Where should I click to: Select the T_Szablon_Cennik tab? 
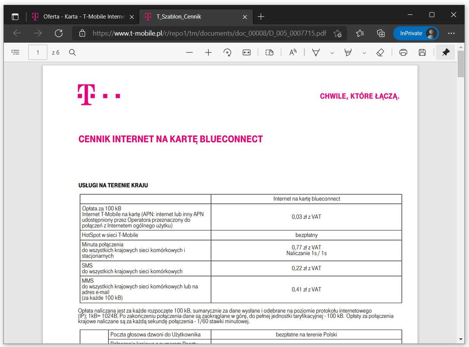[196, 17]
